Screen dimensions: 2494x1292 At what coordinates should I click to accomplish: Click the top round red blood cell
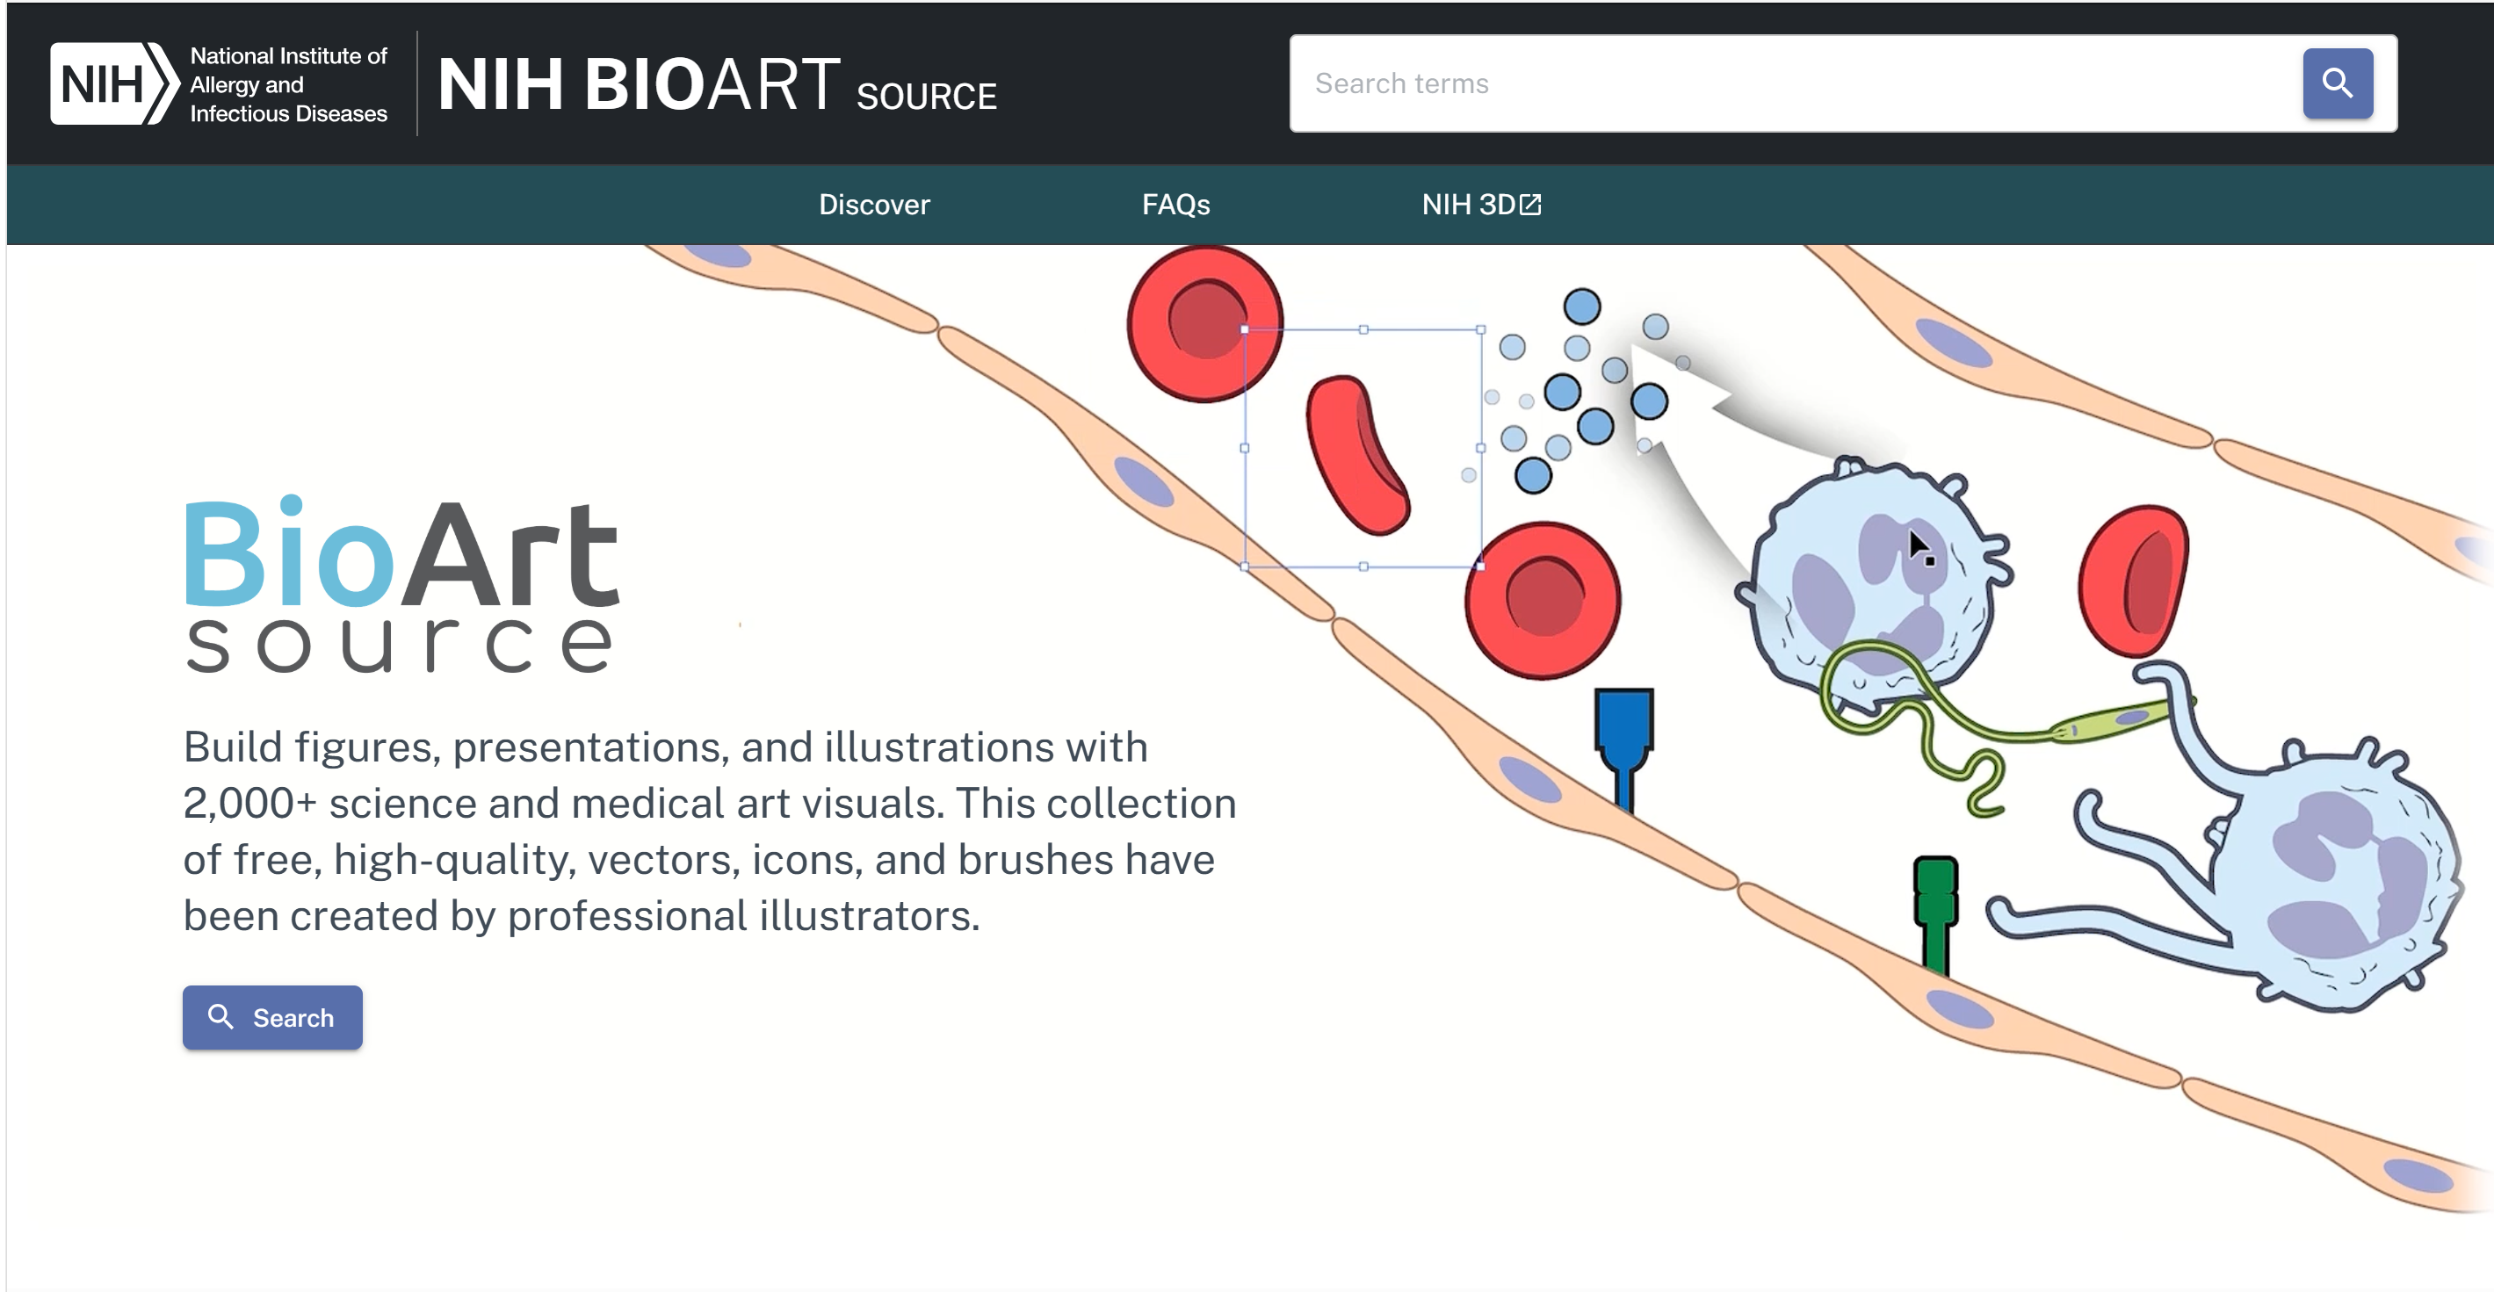1204,322
